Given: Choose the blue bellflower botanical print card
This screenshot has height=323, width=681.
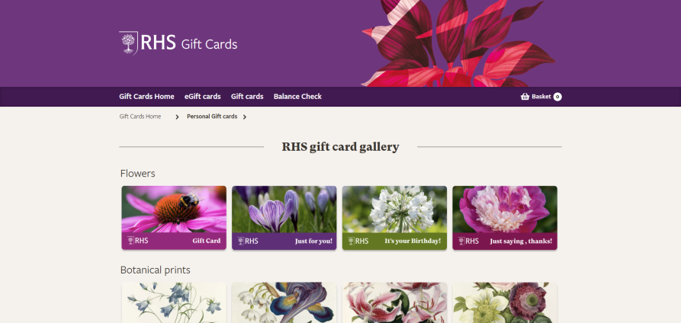Looking at the screenshot, I should [x=174, y=302].
